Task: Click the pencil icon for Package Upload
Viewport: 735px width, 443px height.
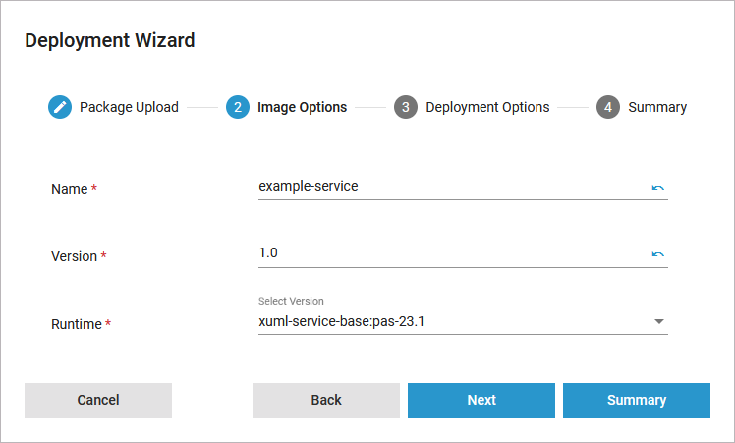Action: 60,107
